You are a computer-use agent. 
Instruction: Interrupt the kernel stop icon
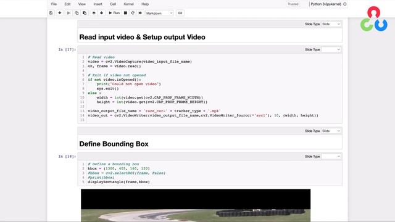point(125,13)
